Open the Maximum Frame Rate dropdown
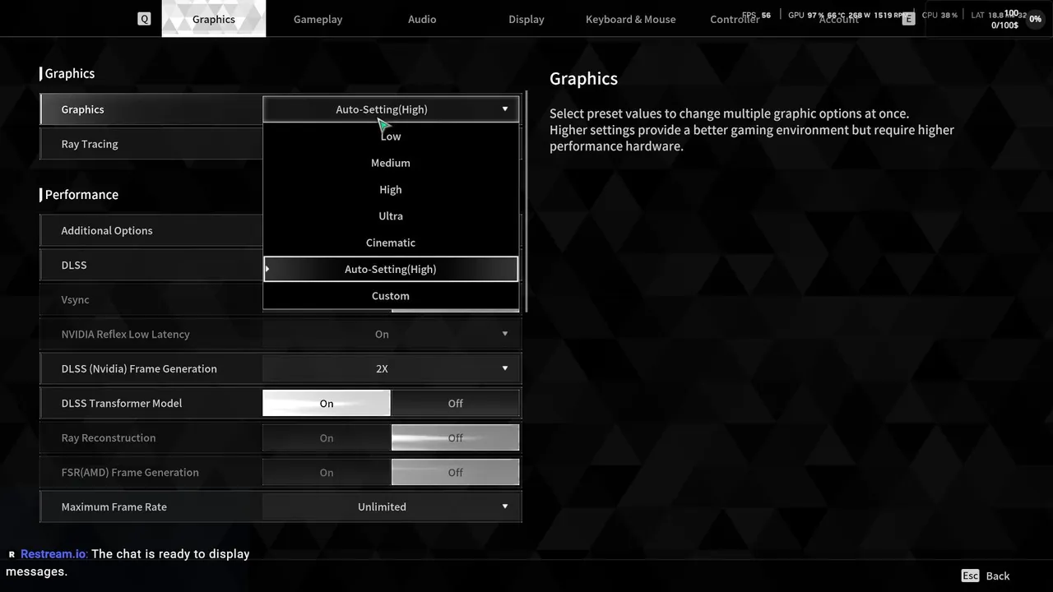 (x=391, y=506)
